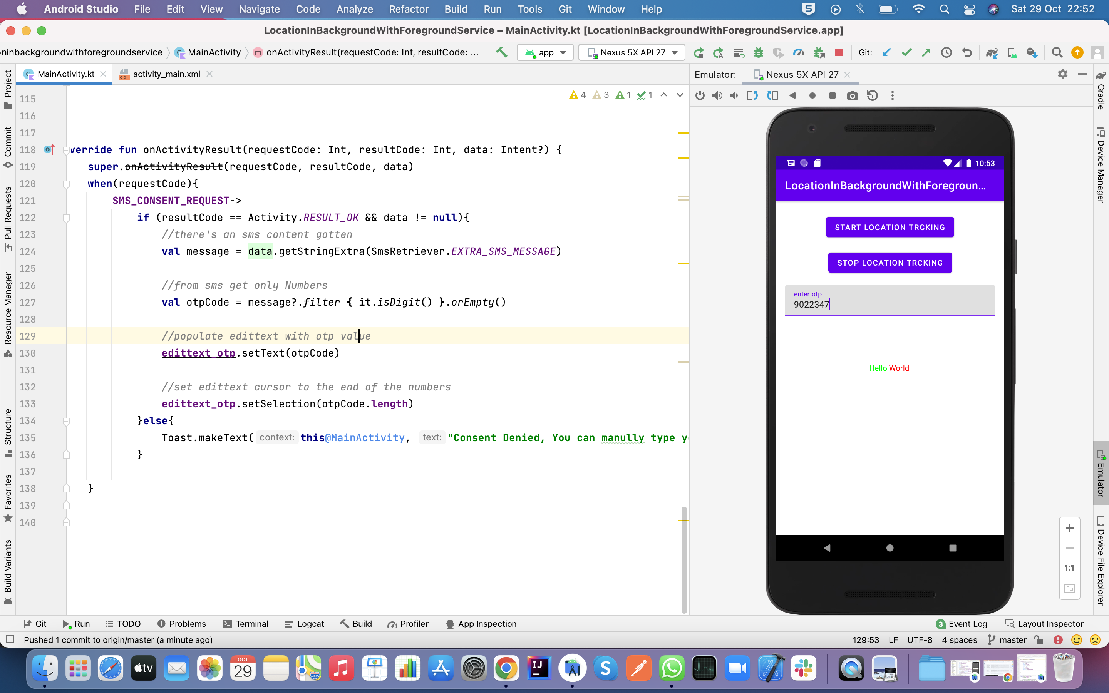This screenshot has height=693, width=1109.
Task: Open Search Everywhere with the magnifier icon
Action: [1057, 52]
